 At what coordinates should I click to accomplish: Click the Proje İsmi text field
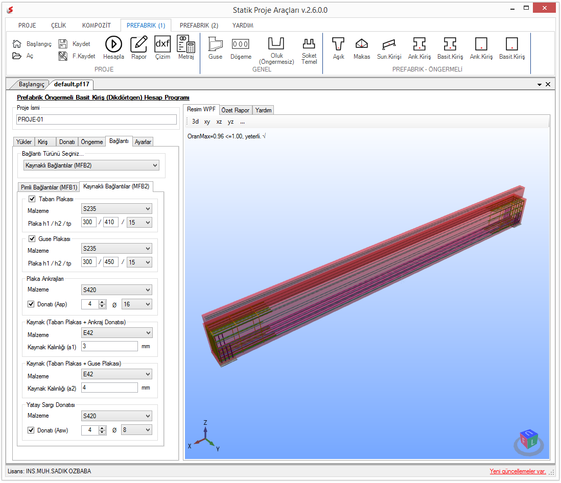tap(97, 119)
